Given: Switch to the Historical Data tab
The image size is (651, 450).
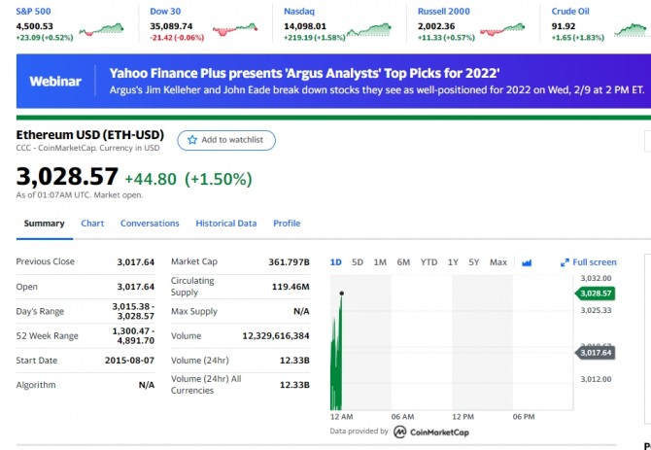Looking at the screenshot, I should tap(226, 224).
